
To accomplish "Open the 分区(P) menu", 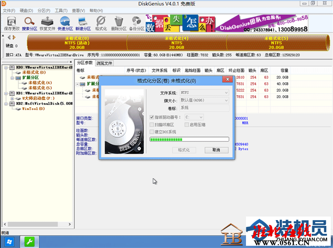I will coord(44,11).
